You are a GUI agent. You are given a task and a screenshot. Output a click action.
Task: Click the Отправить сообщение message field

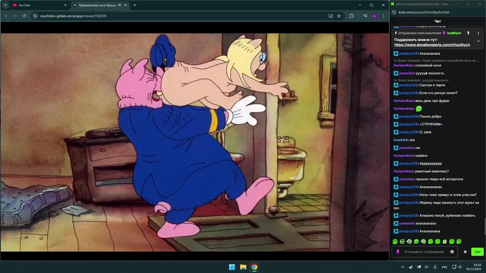[x=424, y=252]
